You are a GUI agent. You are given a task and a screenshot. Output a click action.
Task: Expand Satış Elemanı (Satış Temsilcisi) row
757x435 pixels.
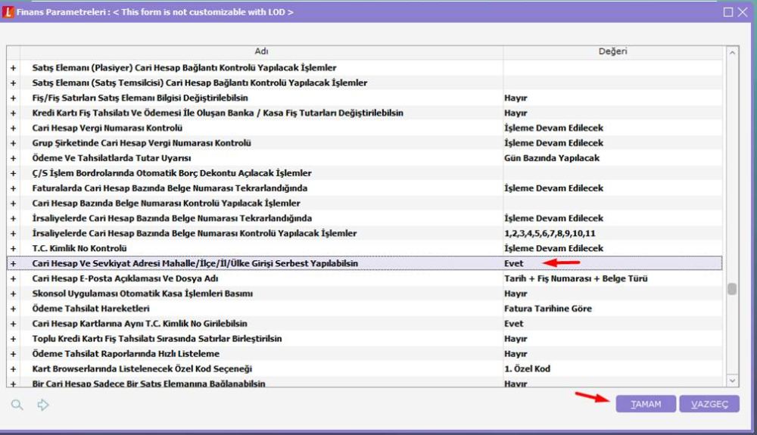(x=13, y=83)
